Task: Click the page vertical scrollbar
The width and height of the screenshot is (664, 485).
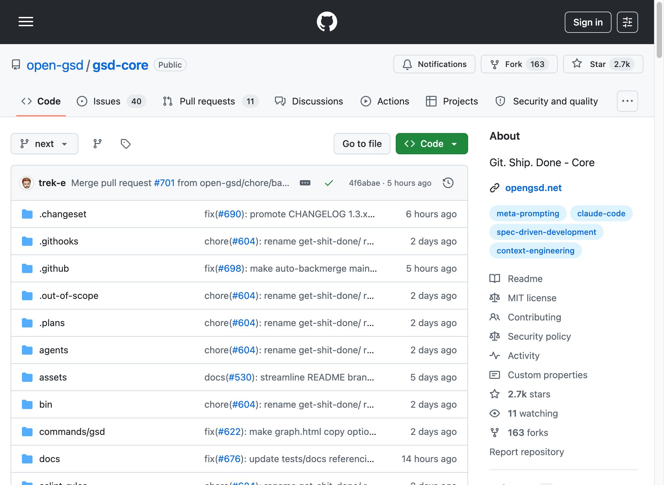Action: tap(659, 30)
